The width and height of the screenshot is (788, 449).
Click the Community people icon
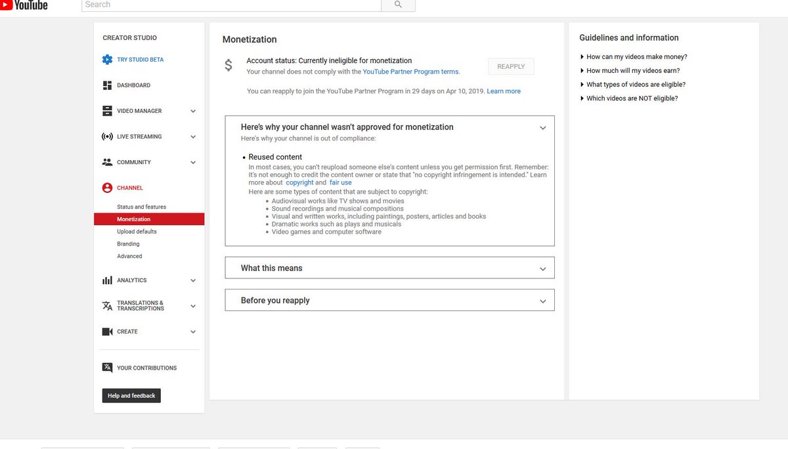[x=107, y=162]
